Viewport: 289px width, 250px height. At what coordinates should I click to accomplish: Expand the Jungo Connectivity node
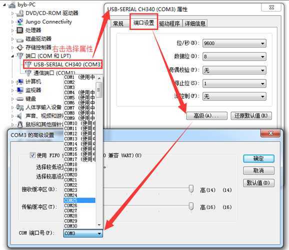pos(12,22)
